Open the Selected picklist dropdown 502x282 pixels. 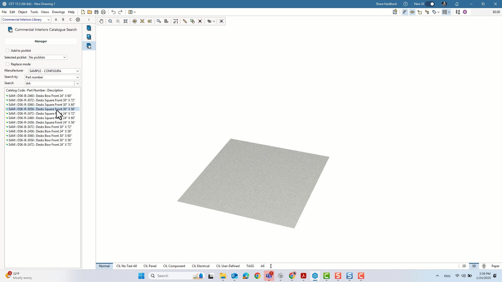click(48, 57)
